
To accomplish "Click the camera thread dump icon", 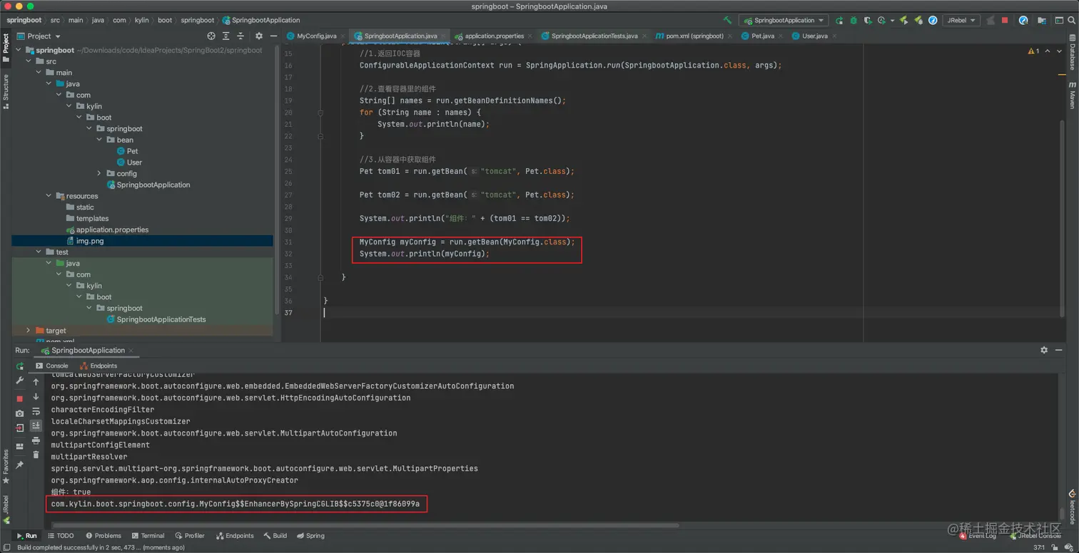I will pyautogui.click(x=20, y=413).
